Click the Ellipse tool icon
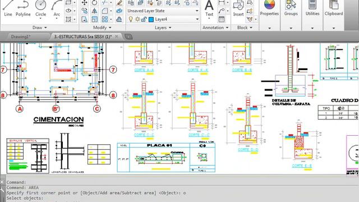 (x=68, y=11)
